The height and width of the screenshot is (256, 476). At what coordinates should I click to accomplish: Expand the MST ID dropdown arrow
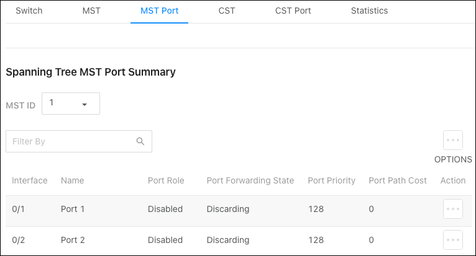[x=85, y=105]
